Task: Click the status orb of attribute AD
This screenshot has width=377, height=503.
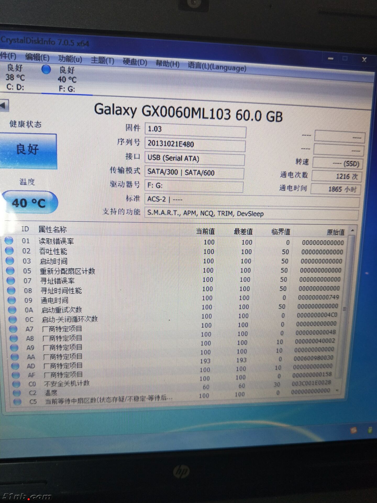Action: click(x=15, y=366)
